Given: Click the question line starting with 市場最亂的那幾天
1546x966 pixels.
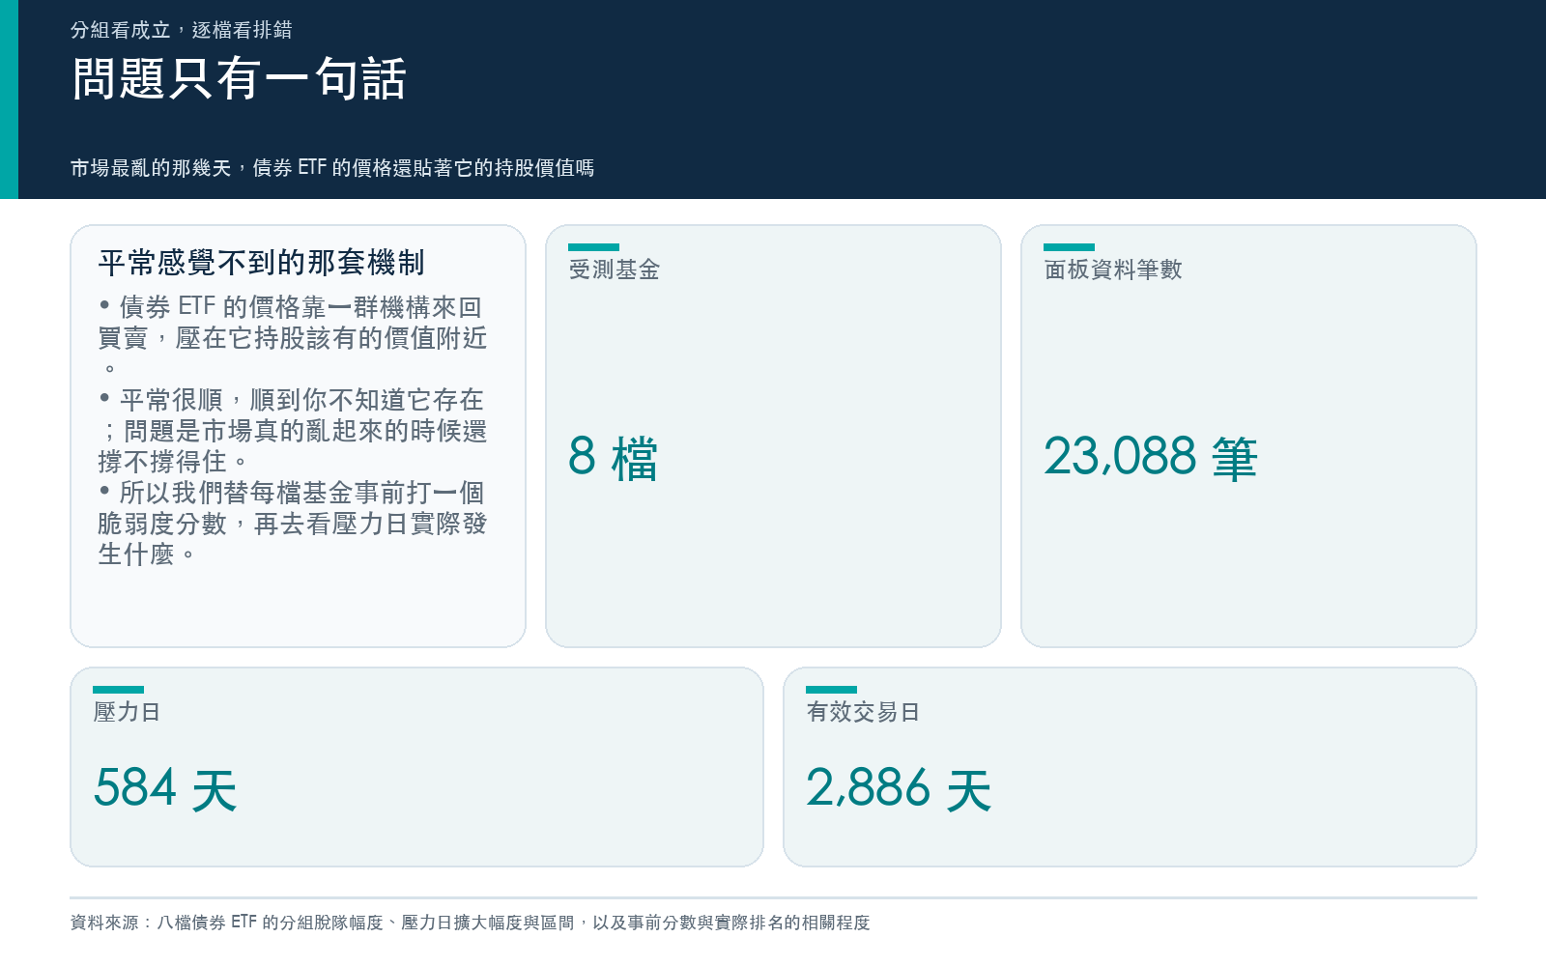Looking at the screenshot, I should [332, 168].
